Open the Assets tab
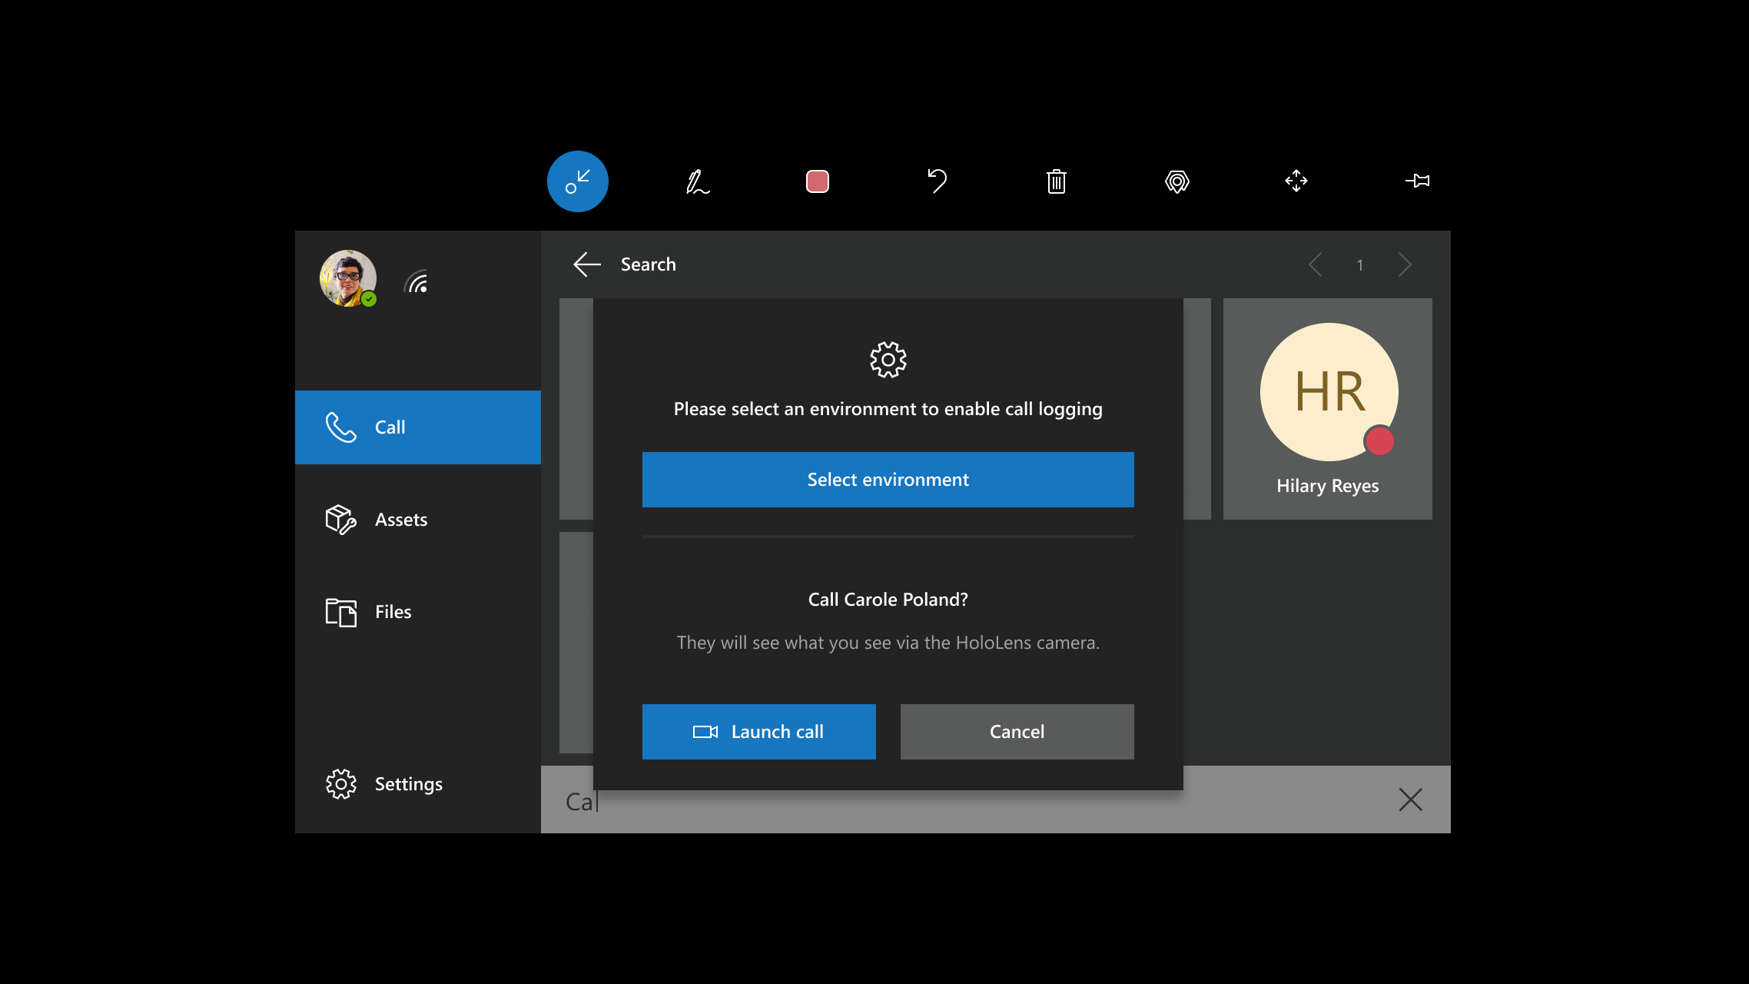The height and width of the screenshot is (984, 1749). point(418,520)
